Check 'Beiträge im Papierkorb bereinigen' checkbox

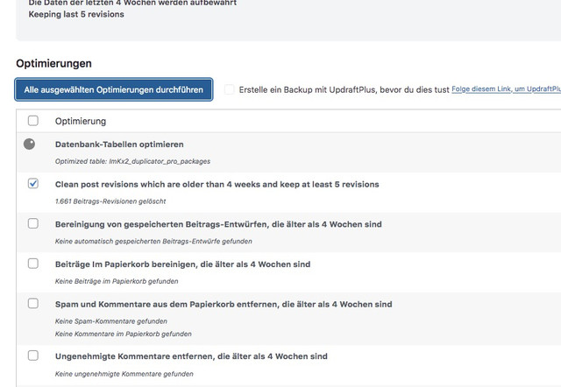tap(33, 264)
